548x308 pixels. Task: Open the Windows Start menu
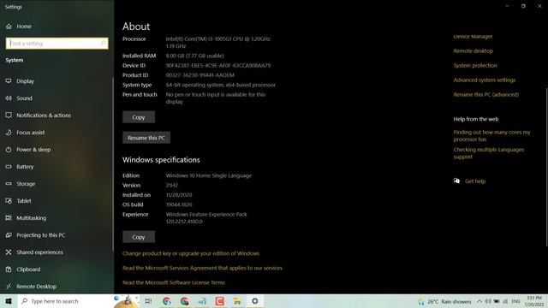click(x=9, y=301)
